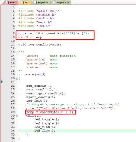Image resolution: width=136 pixels, height=142 pixels.
Task: Switch to the led.c tab
Action: pos(26,2)
